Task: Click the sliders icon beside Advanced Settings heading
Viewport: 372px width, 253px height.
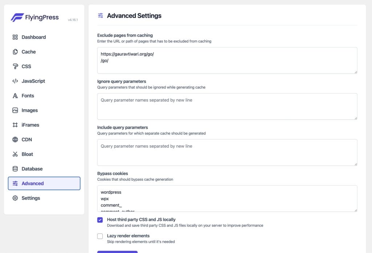Action: (x=100, y=16)
